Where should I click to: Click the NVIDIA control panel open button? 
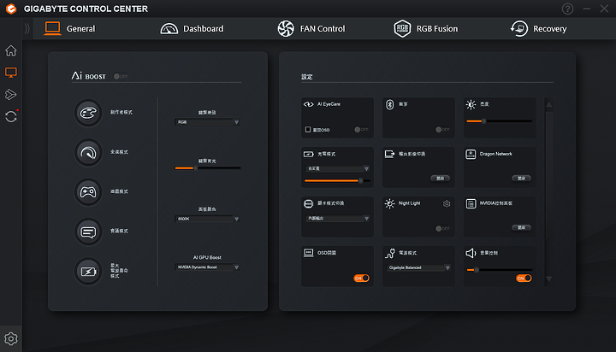[x=521, y=228]
